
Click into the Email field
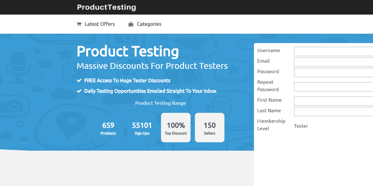pos(333,62)
